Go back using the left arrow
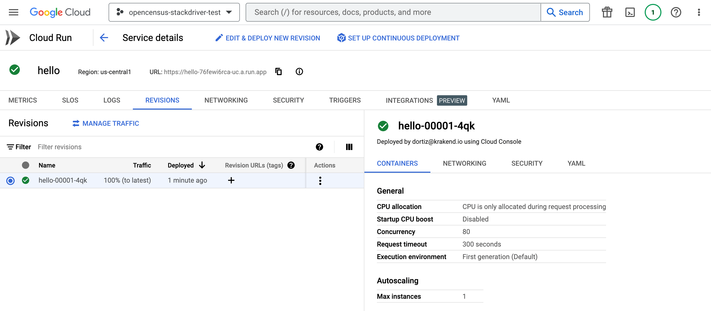 tap(104, 38)
